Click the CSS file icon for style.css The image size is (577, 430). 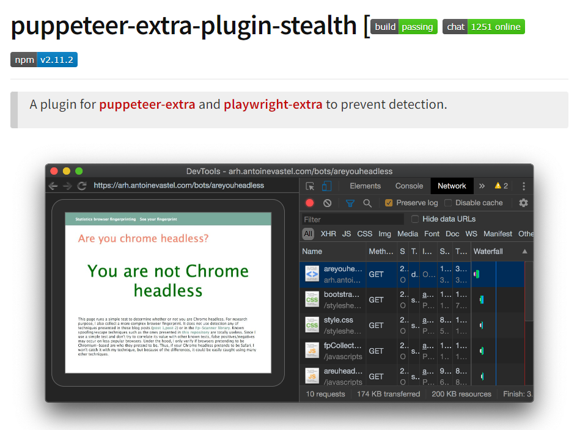pos(312,325)
